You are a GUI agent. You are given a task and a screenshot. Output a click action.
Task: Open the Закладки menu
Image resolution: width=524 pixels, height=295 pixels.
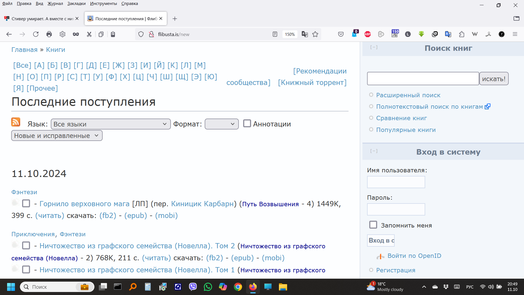pyautogui.click(x=76, y=4)
